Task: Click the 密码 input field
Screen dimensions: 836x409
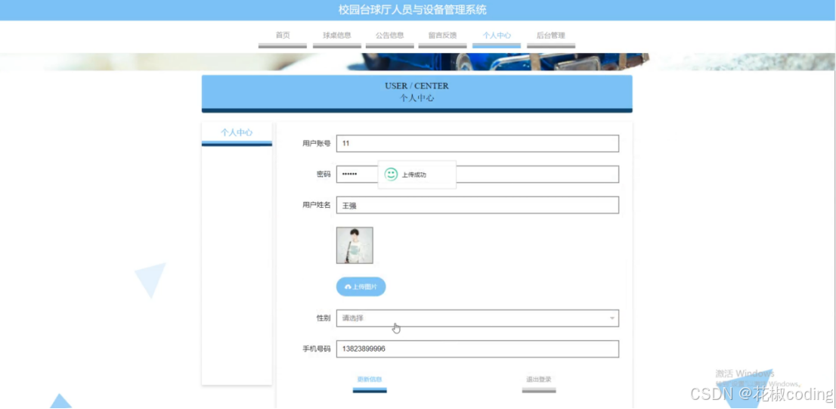Action: pyautogui.click(x=477, y=175)
